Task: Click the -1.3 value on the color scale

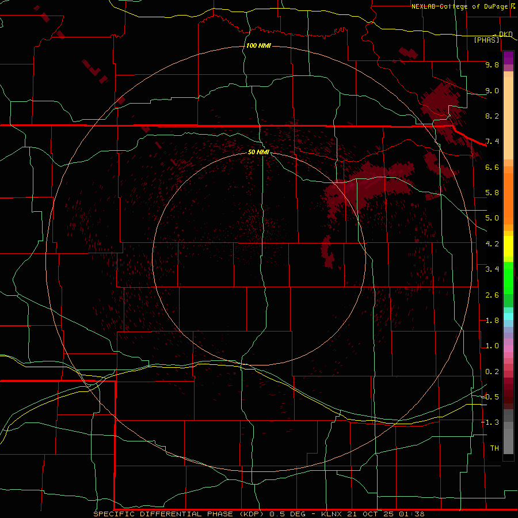Action: (x=490, y=422)
